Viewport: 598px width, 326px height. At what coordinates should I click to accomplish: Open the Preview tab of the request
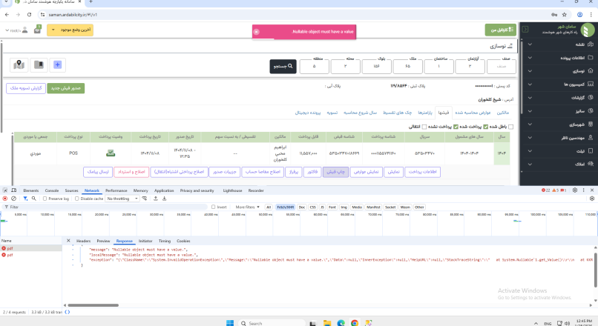point(103,241)
